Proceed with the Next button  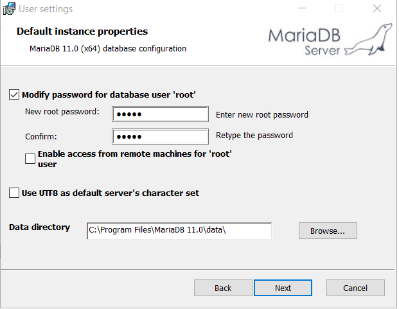tap(283, 288)
